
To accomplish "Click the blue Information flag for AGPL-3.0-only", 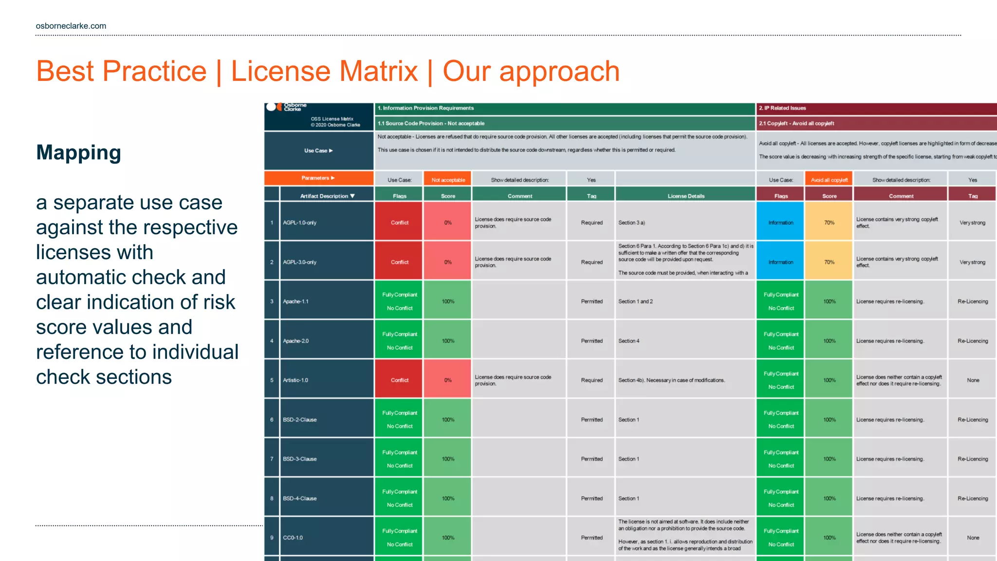I will (780, 262).
